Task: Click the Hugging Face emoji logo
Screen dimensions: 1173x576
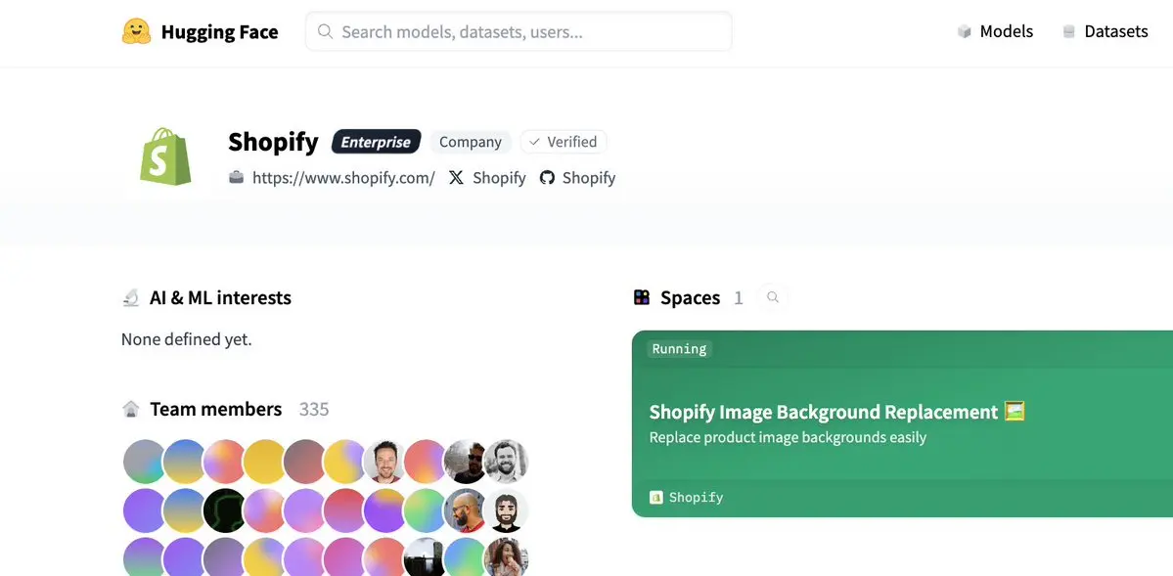Action: click(136, 31)
